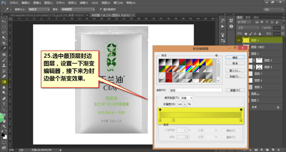The width and height of the screenshot is (286, 152).
Task: Create a new layer via bottom icon
Action: tap(273, 150)
